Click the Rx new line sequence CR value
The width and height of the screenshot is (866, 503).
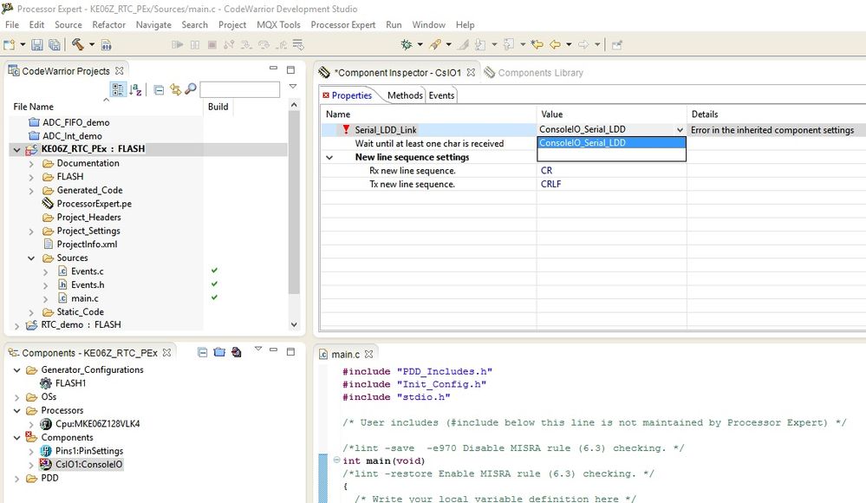tap(547, 171)
